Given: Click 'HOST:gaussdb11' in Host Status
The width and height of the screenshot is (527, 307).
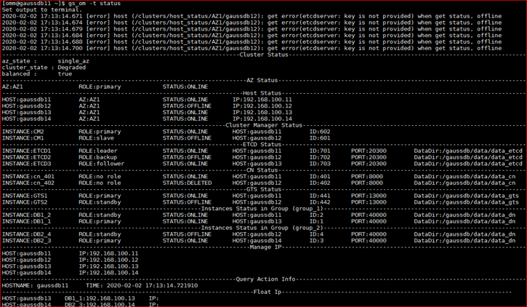Looking at the screenshot, I should coord(27,100).
